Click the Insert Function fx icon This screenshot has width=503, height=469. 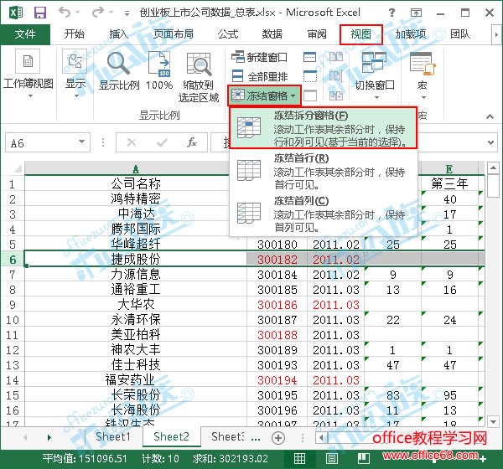(x=191, y=142)
